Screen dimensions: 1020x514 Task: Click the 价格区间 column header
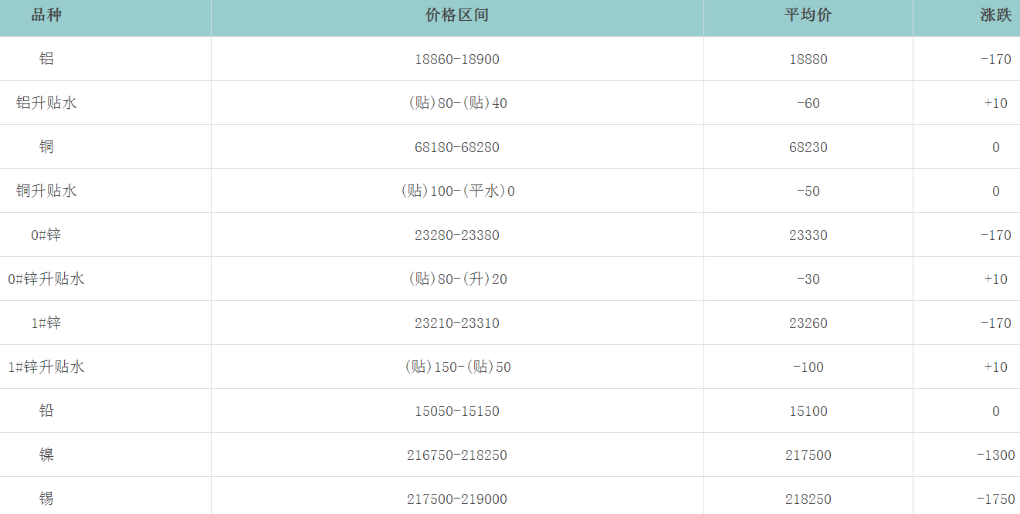[x=456, y=15]
